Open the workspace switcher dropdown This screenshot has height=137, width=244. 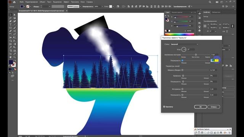(222, 2)
